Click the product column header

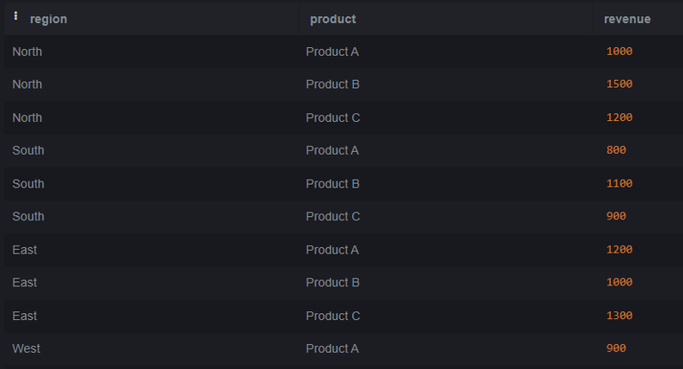333,19
